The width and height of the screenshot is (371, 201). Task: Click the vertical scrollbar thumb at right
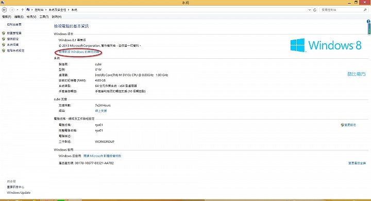tap(369, 29)
